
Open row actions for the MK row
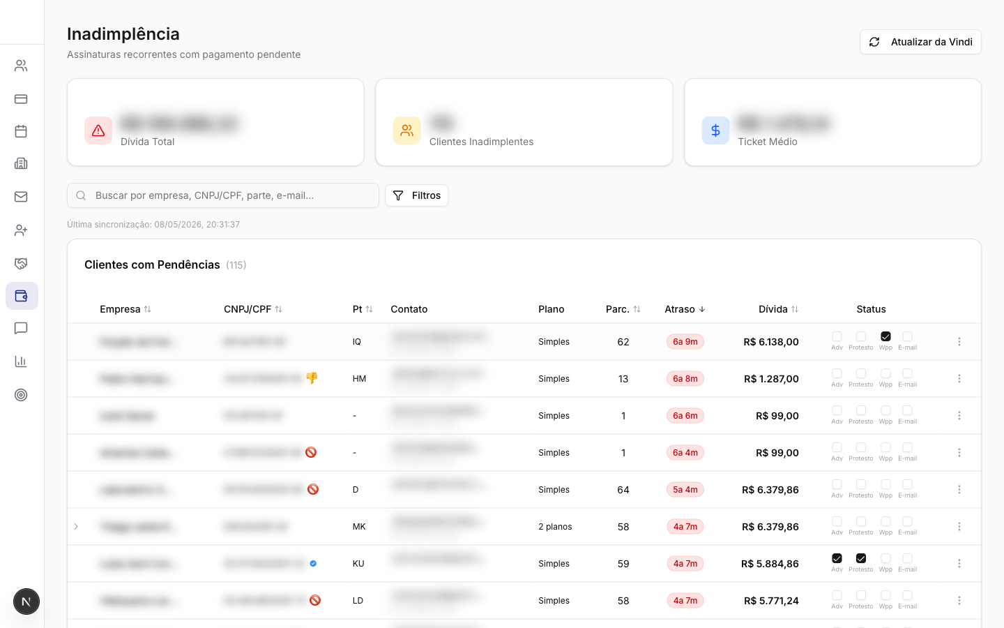(959, 527)
